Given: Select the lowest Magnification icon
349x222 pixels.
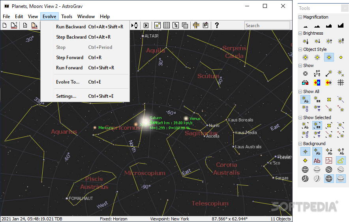Looking at the screenshot, I should [x=306, y=26].
